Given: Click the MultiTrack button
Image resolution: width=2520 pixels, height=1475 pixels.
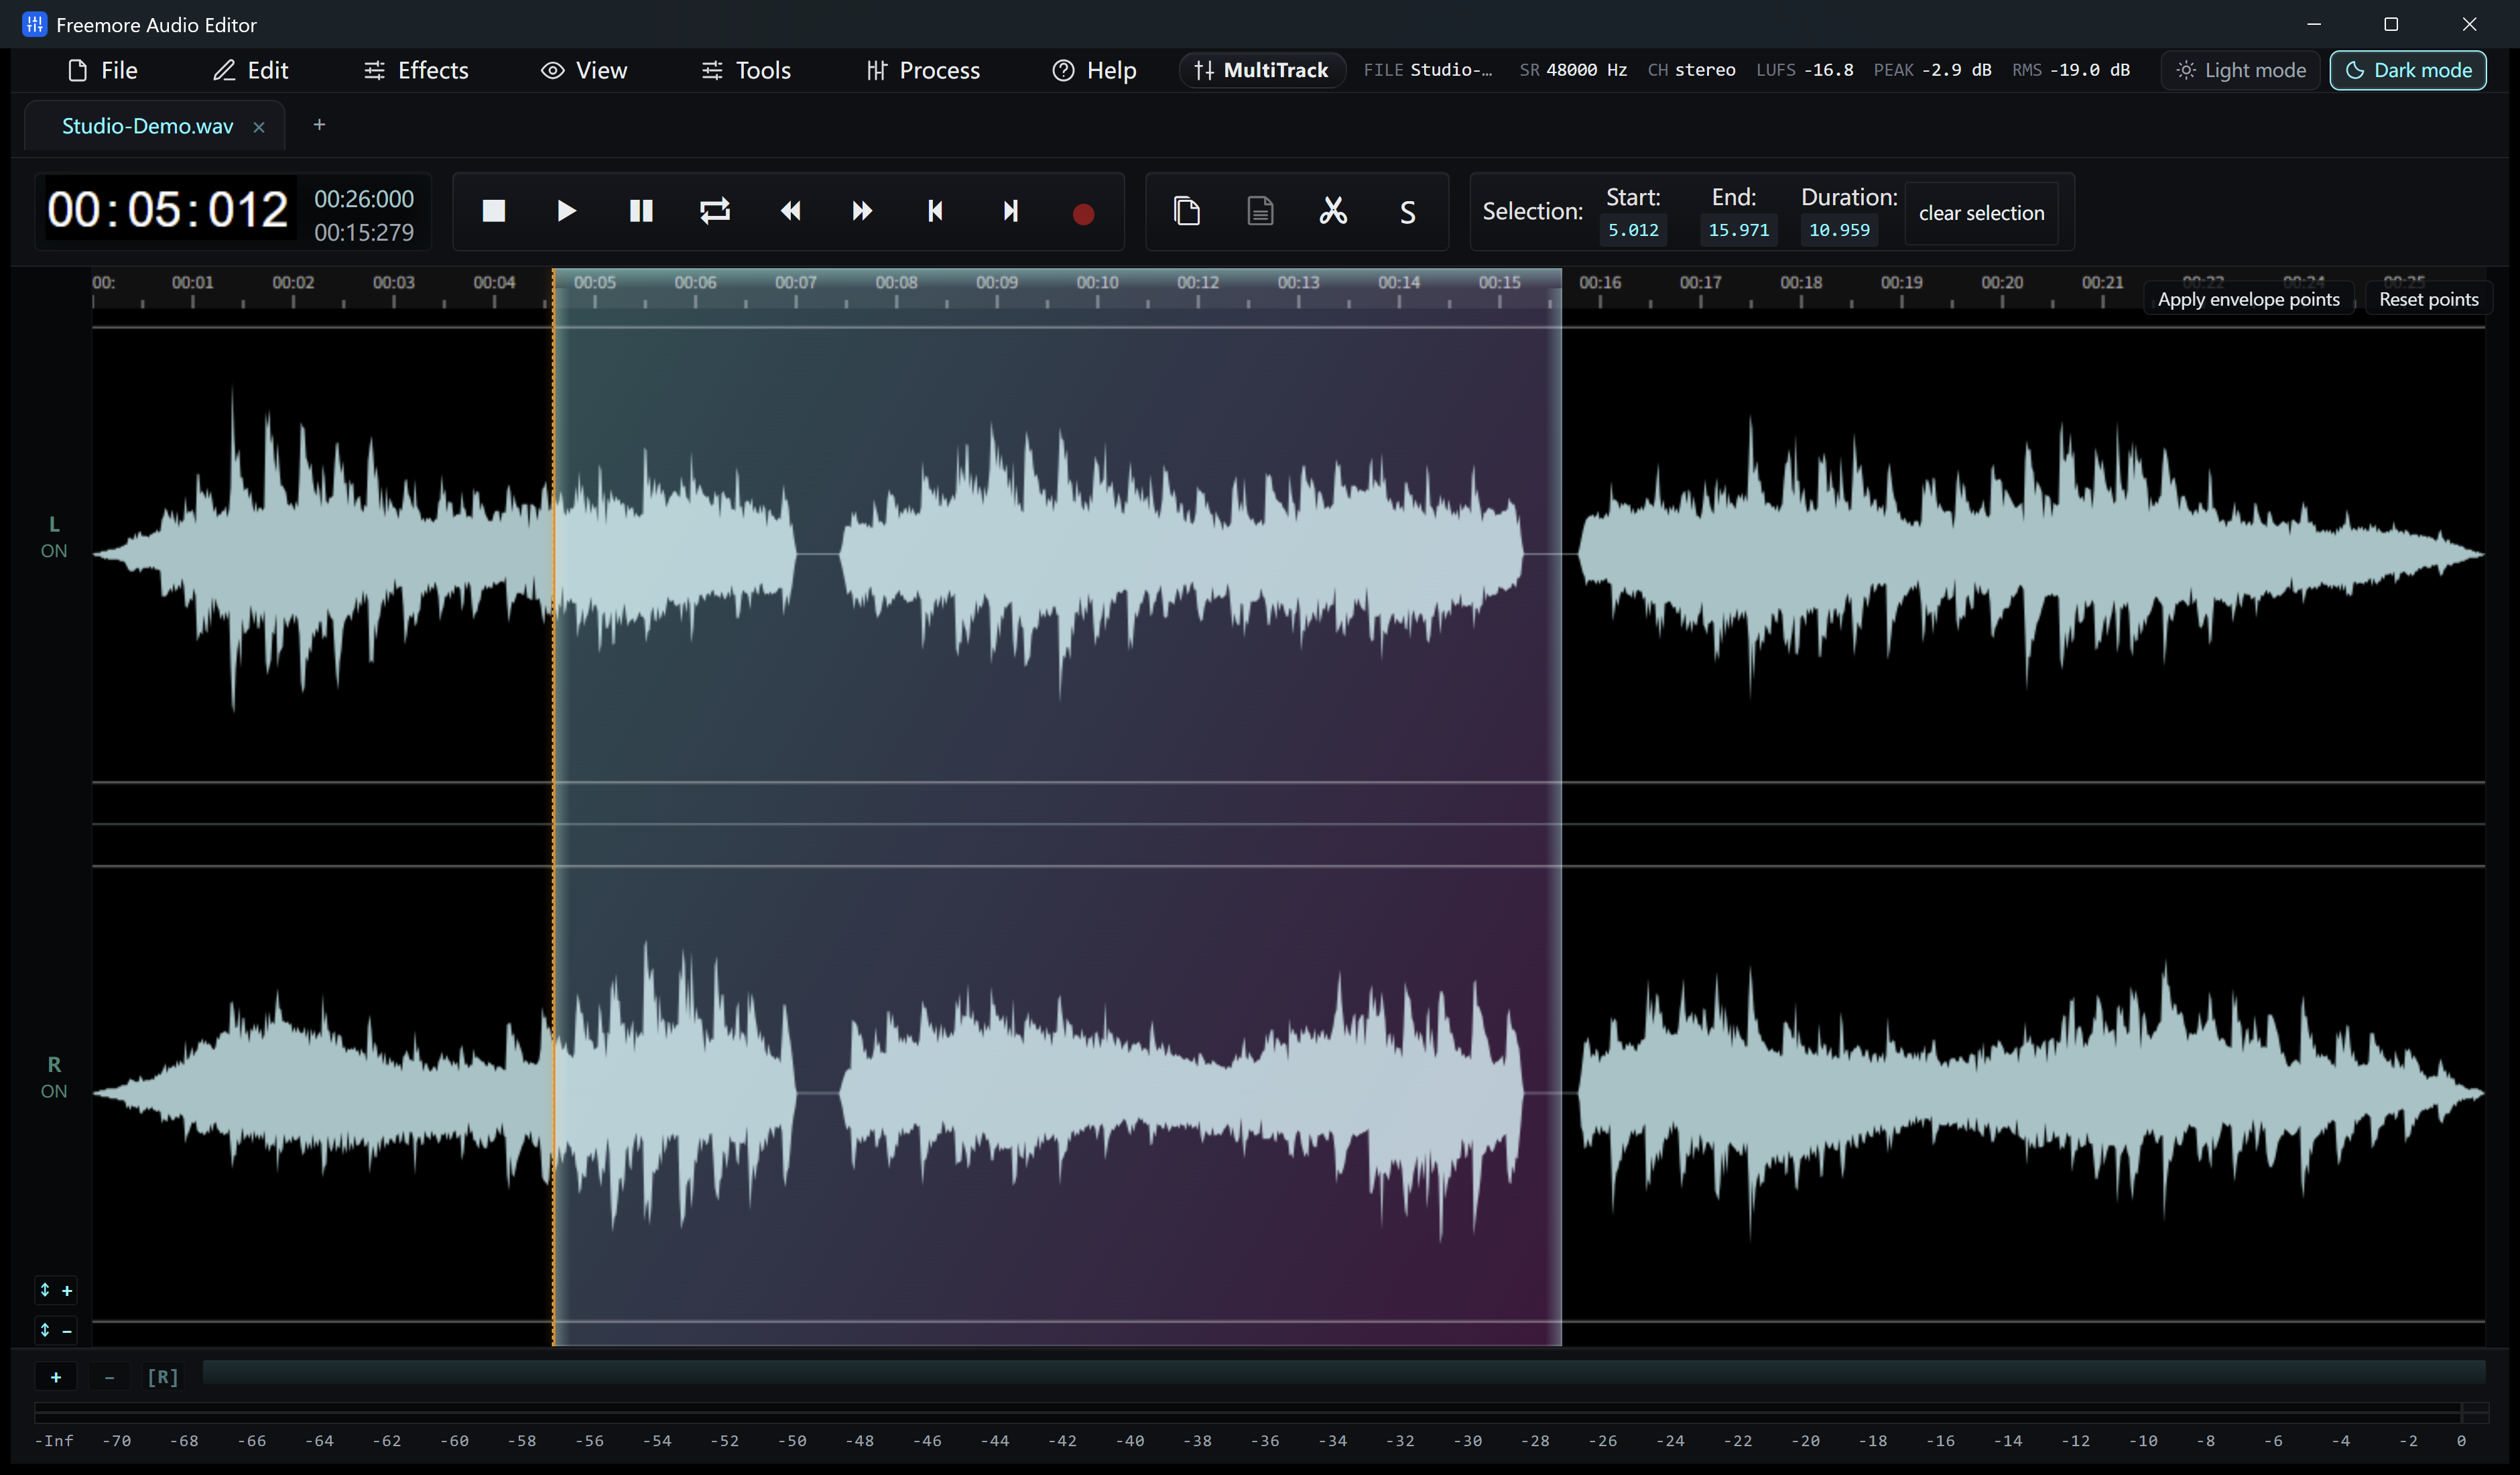Looking at the screenshot, I should [1262, 70].
